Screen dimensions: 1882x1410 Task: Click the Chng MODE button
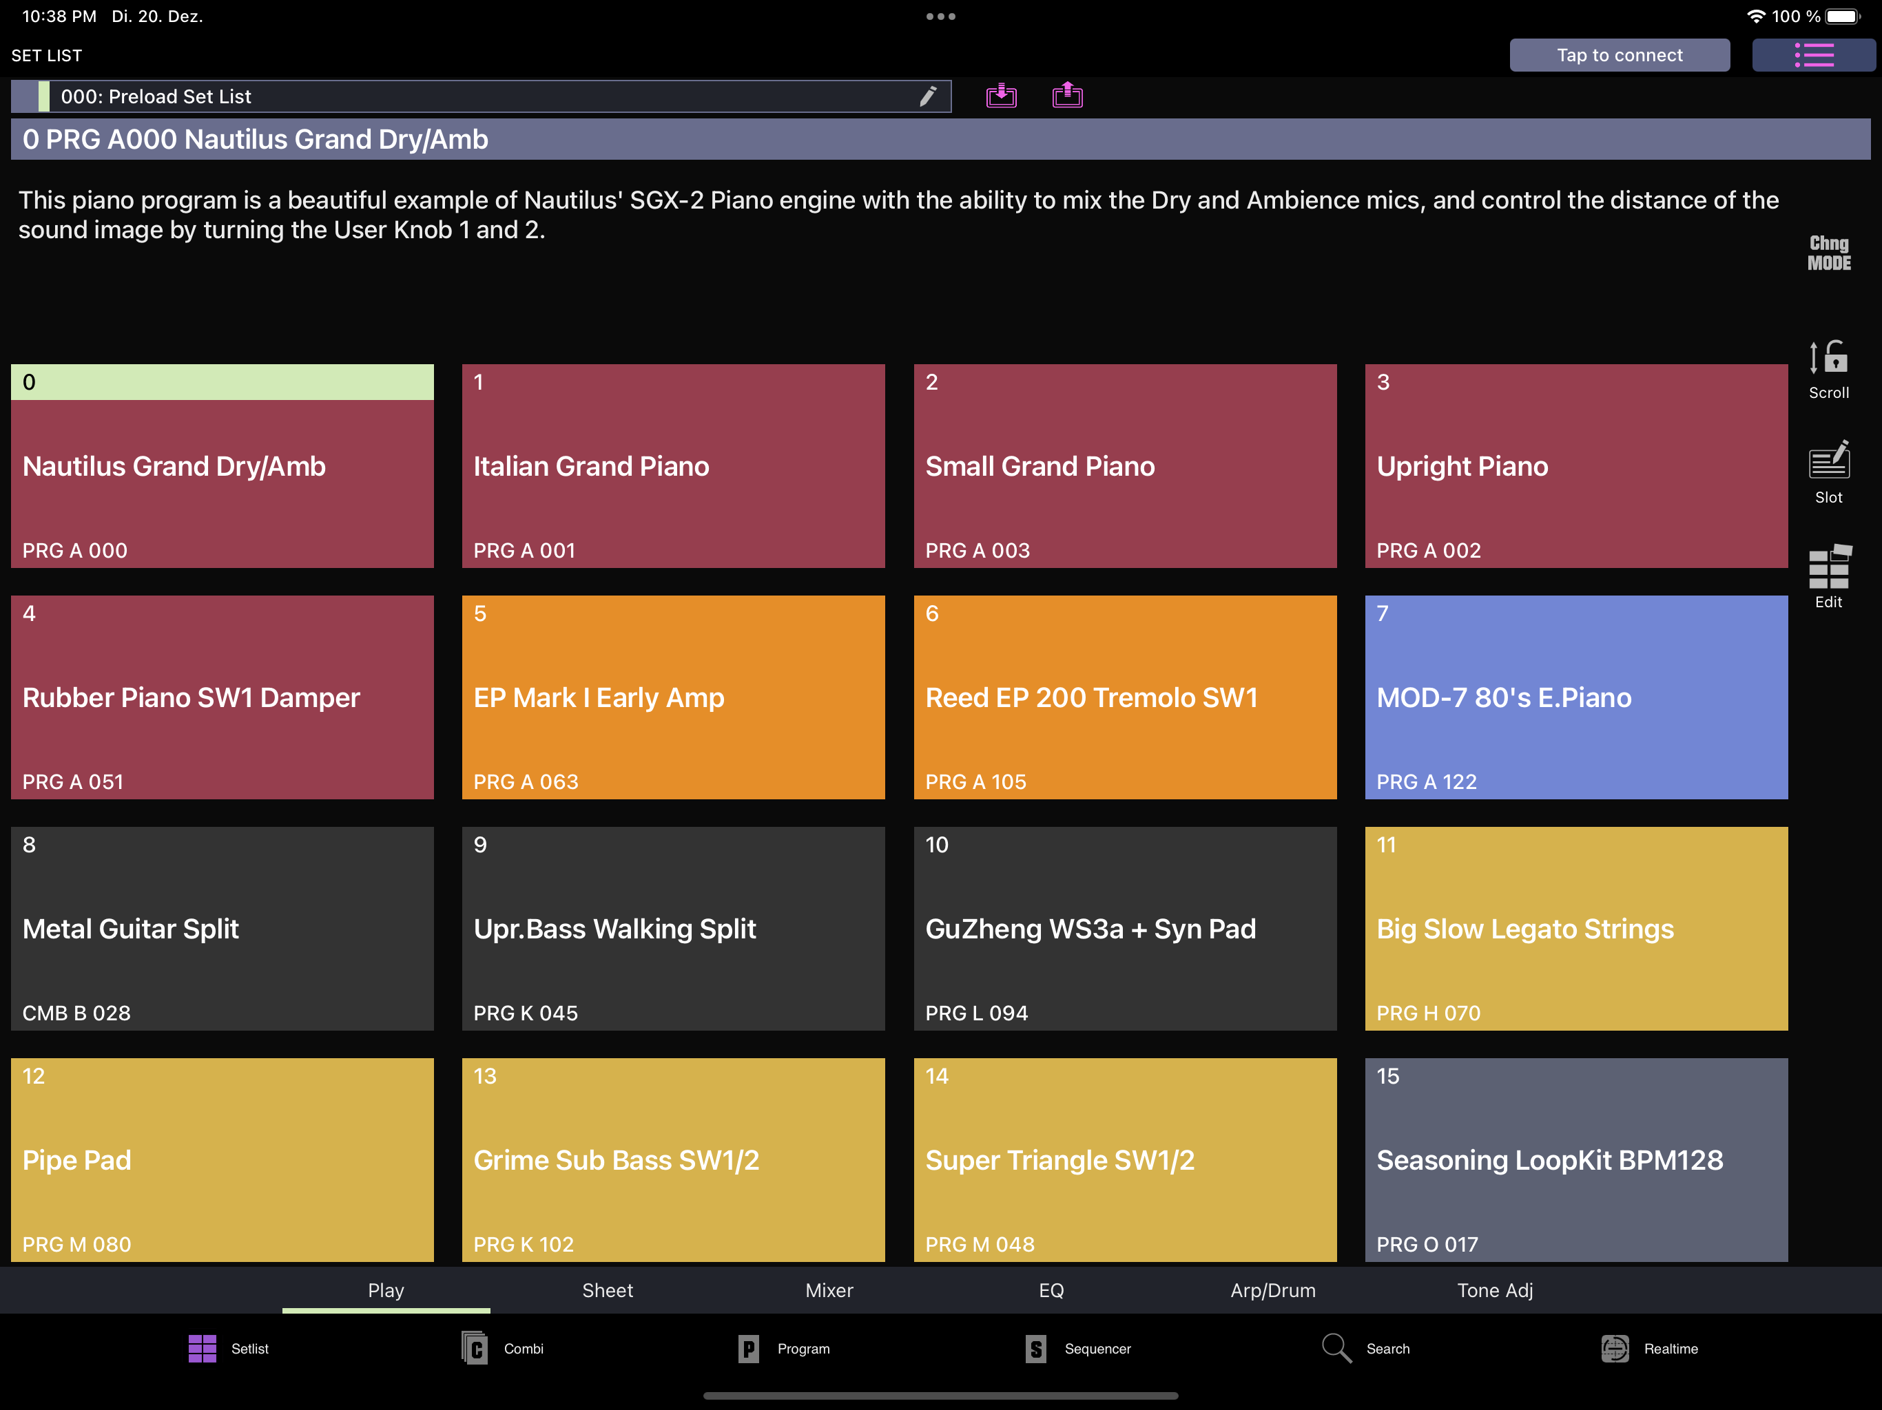point(1828,253)
